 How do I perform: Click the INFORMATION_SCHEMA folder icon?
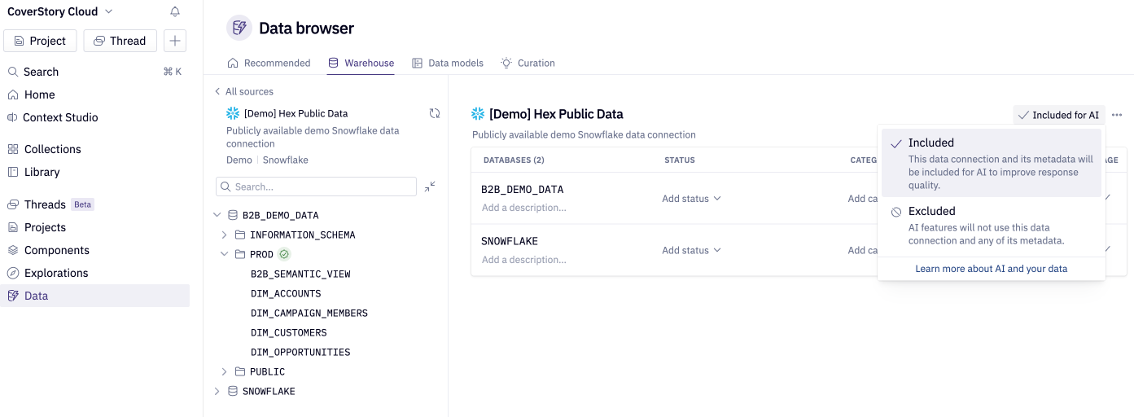click(240, 235)
